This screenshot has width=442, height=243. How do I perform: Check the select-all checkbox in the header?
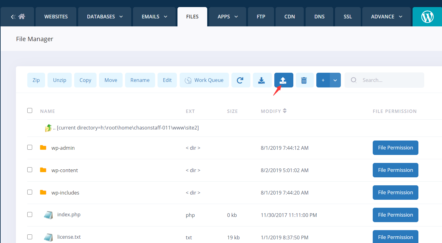(30, 110)
